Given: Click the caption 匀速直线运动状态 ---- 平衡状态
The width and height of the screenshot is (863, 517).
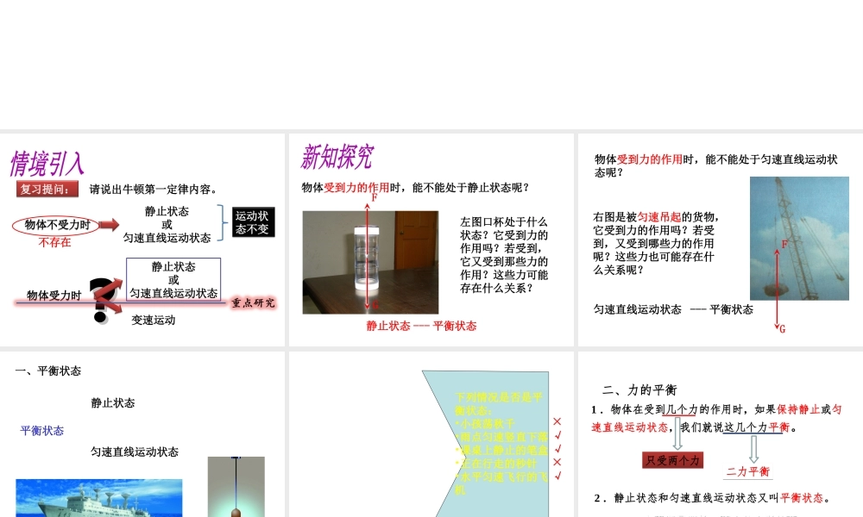Looking at the screenshot, I should [673, 309].
